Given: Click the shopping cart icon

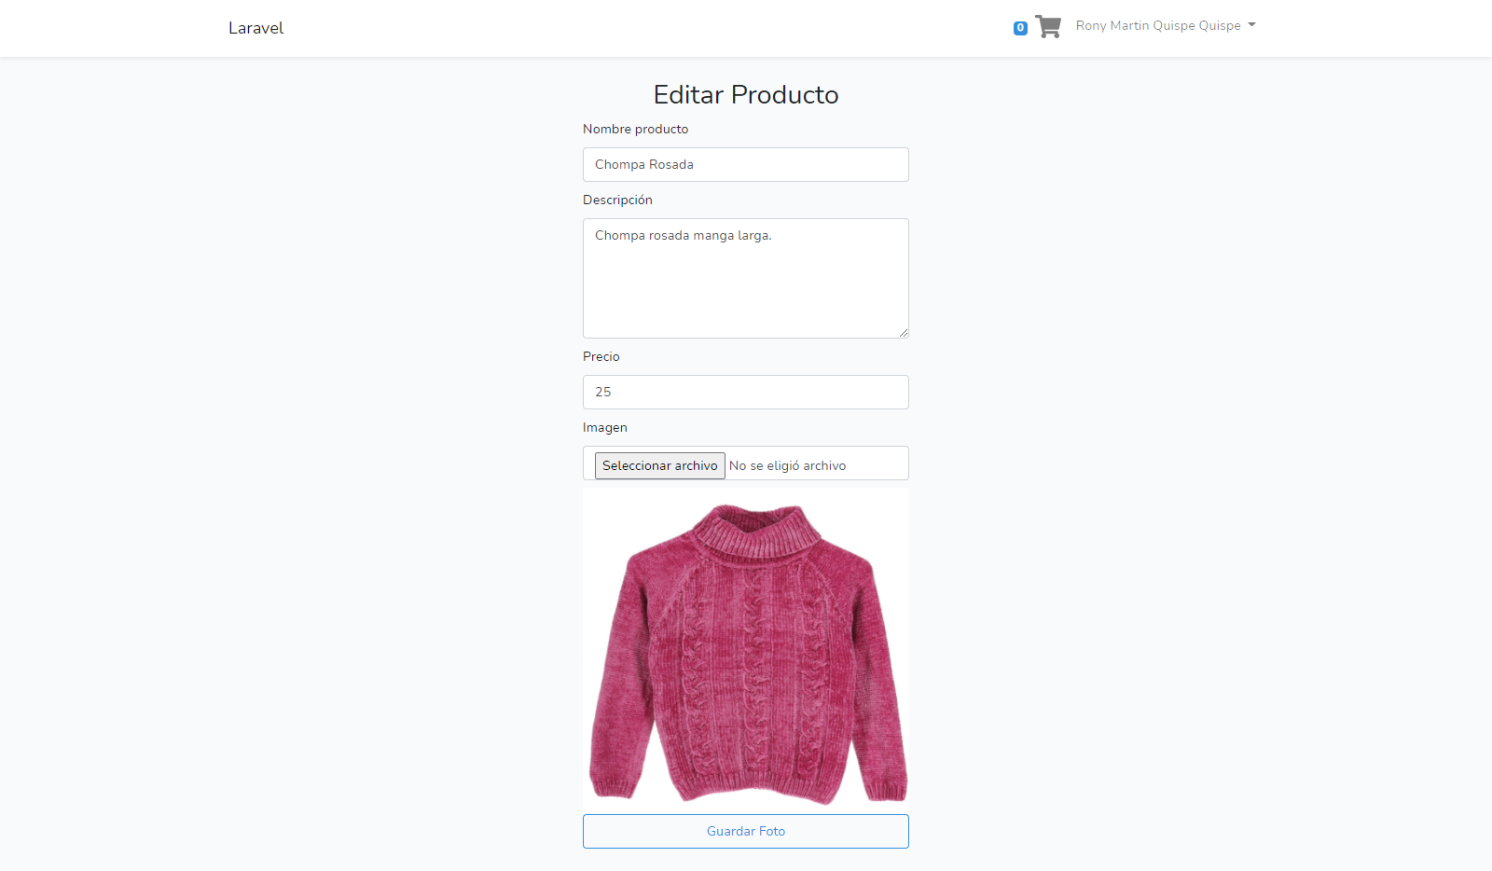Looking at the screenshot, I should pos(1047,26).
